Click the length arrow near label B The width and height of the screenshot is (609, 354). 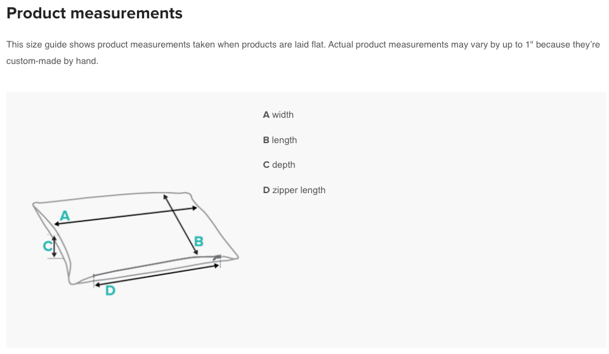pyautogui.click(x=181, y=225)
